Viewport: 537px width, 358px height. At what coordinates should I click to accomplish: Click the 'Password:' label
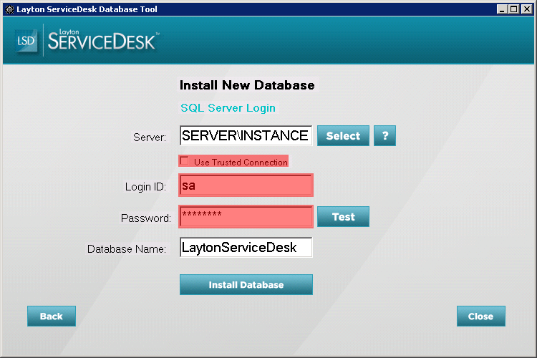[146, 218]
